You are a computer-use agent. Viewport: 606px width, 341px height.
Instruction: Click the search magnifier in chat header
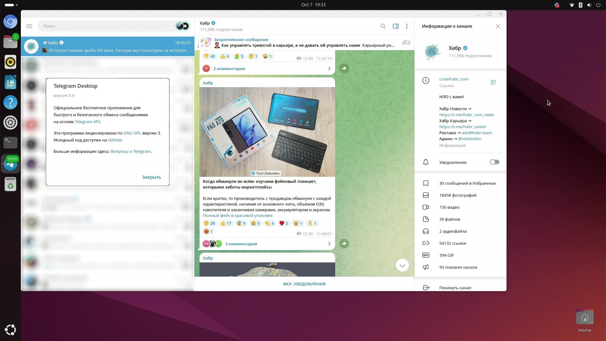click(x=383, y=26)
